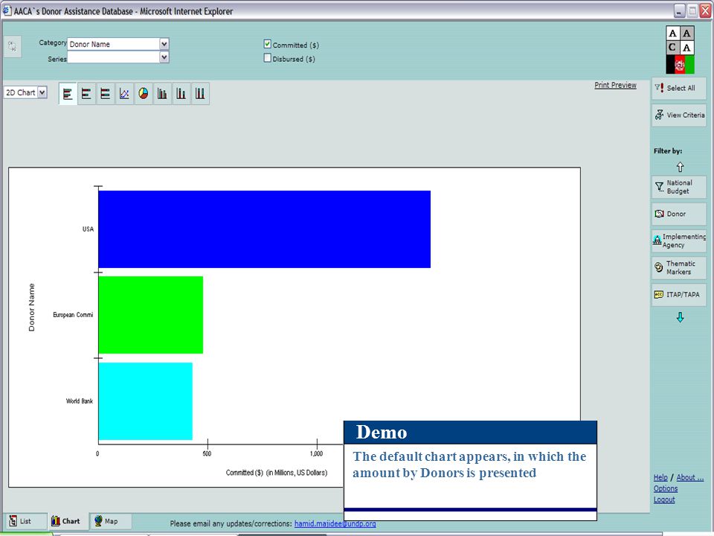Open the Help link

click(x=660, y=477)
